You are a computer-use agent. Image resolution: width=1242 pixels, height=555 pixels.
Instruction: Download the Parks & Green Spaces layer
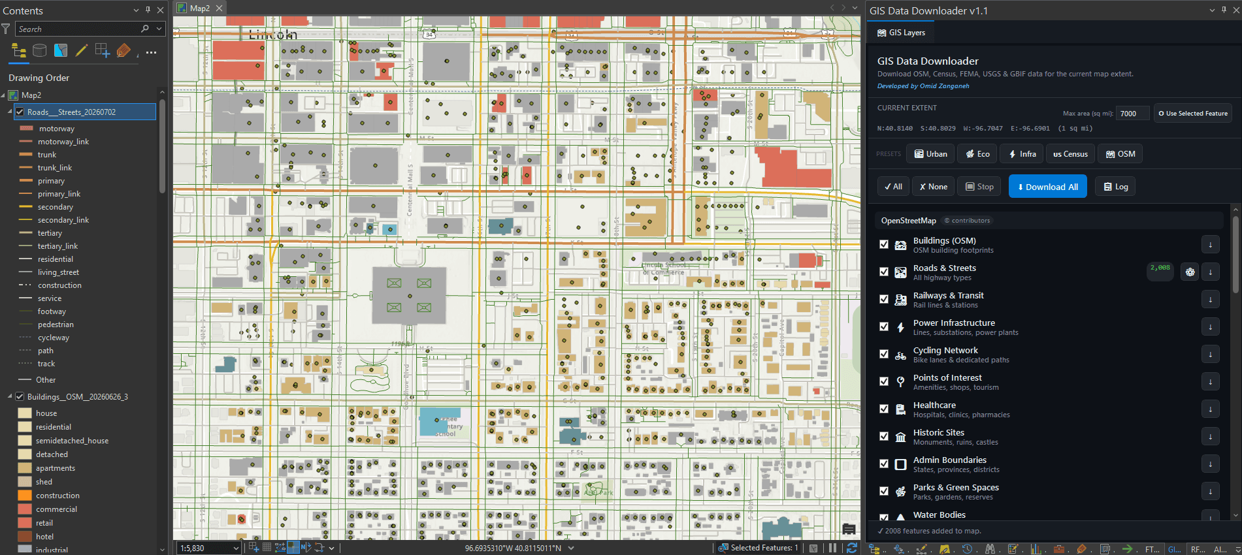pos(1210,492)
